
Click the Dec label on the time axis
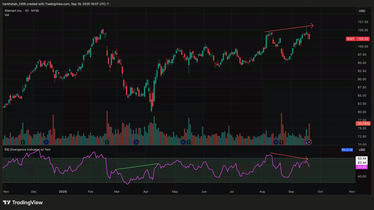pos(34,192)
